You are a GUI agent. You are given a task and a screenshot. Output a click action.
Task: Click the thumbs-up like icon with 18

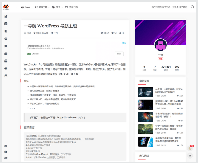point(120,33)
